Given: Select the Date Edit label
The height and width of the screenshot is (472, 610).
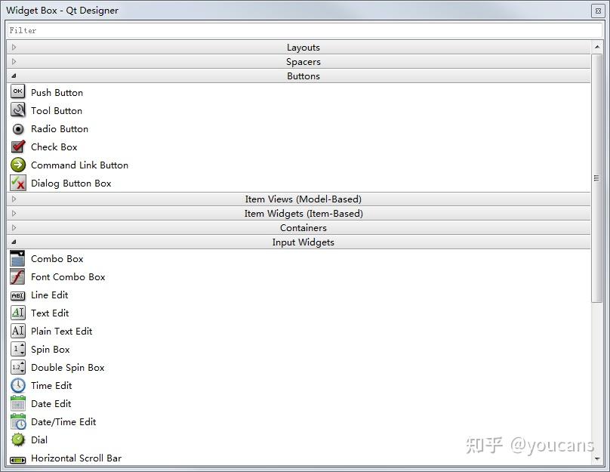Looking at the screenshot, I should pos(51,404).
